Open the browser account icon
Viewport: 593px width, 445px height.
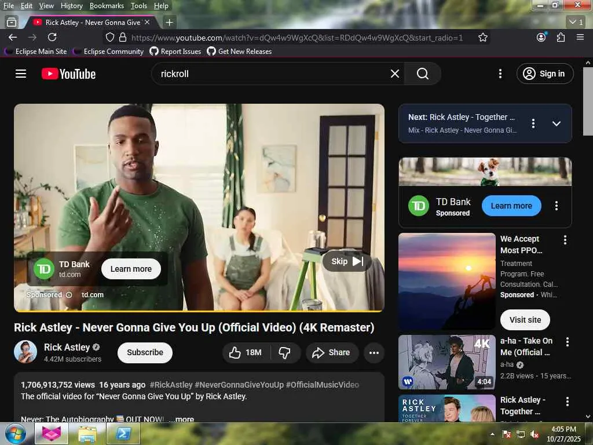[x=541, y=37]
